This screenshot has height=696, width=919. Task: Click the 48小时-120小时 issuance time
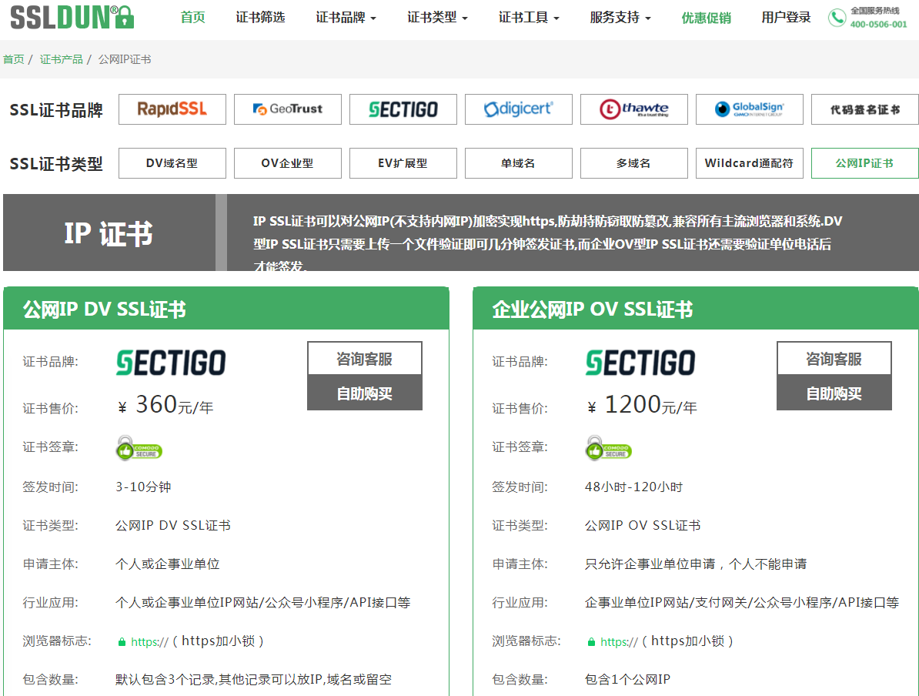coord(633,487)
